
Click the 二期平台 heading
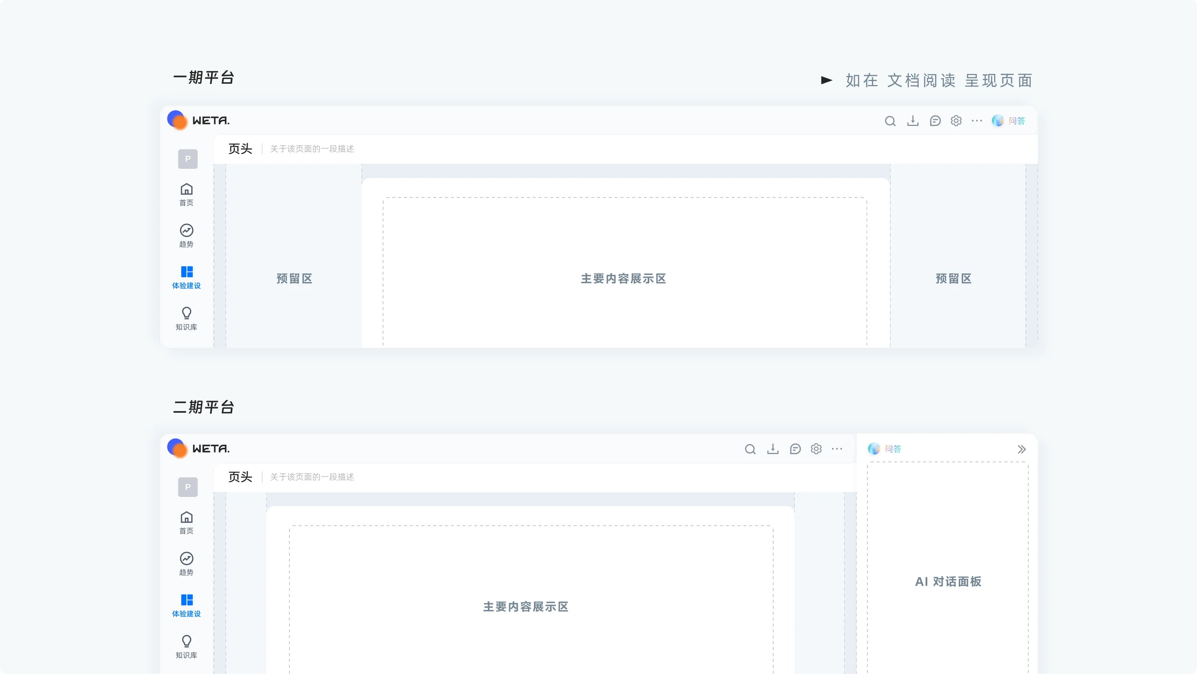point(204,407)
